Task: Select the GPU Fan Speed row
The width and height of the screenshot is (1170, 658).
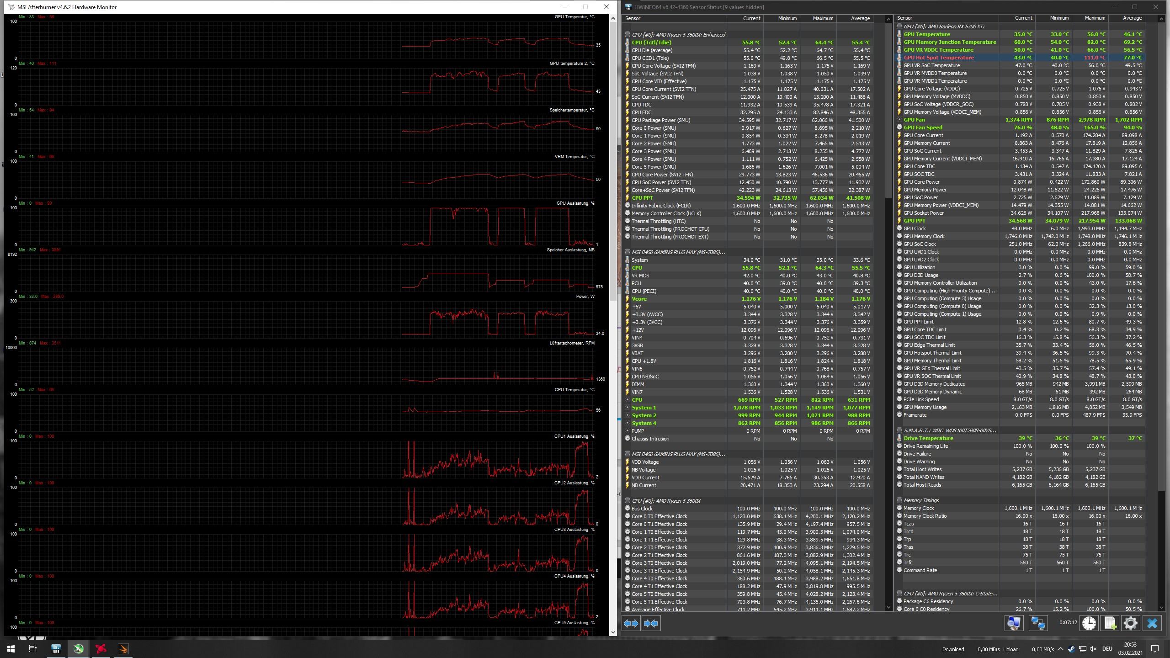Action: tap(1020, 127)
